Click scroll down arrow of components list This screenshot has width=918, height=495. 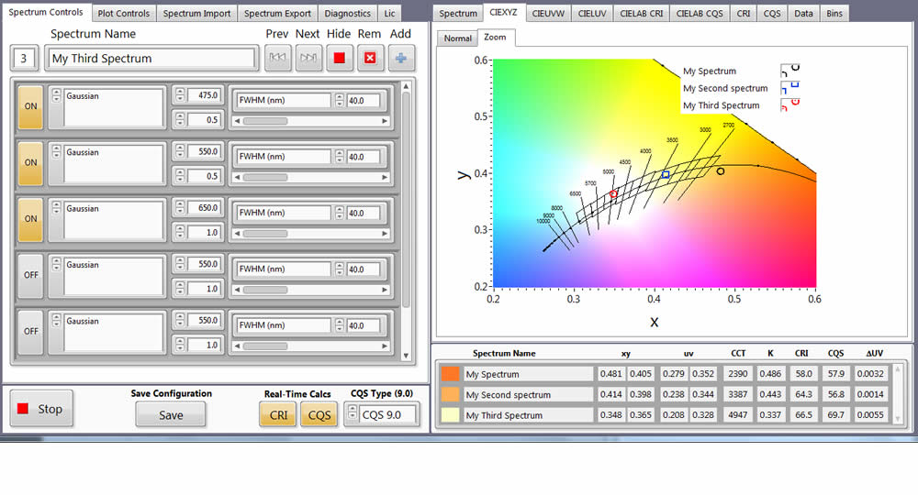tap(406, 356)
